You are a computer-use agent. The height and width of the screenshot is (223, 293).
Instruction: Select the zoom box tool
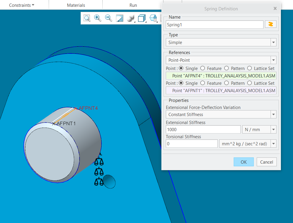[87, 18]
